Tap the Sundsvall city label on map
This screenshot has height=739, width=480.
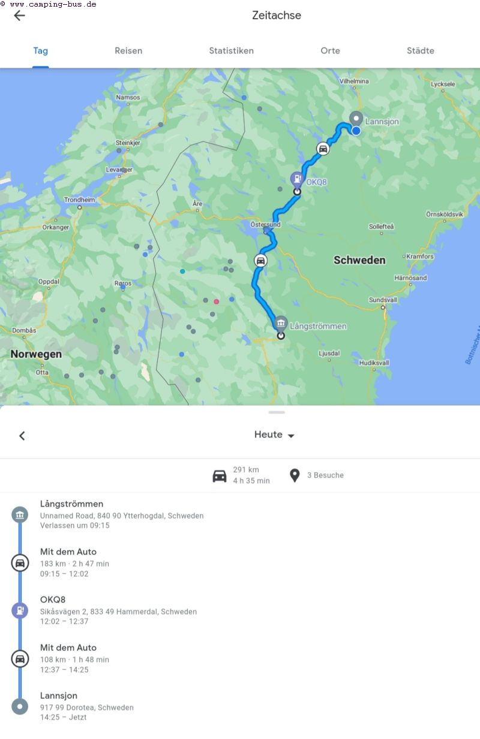click(x=383, y=300)
